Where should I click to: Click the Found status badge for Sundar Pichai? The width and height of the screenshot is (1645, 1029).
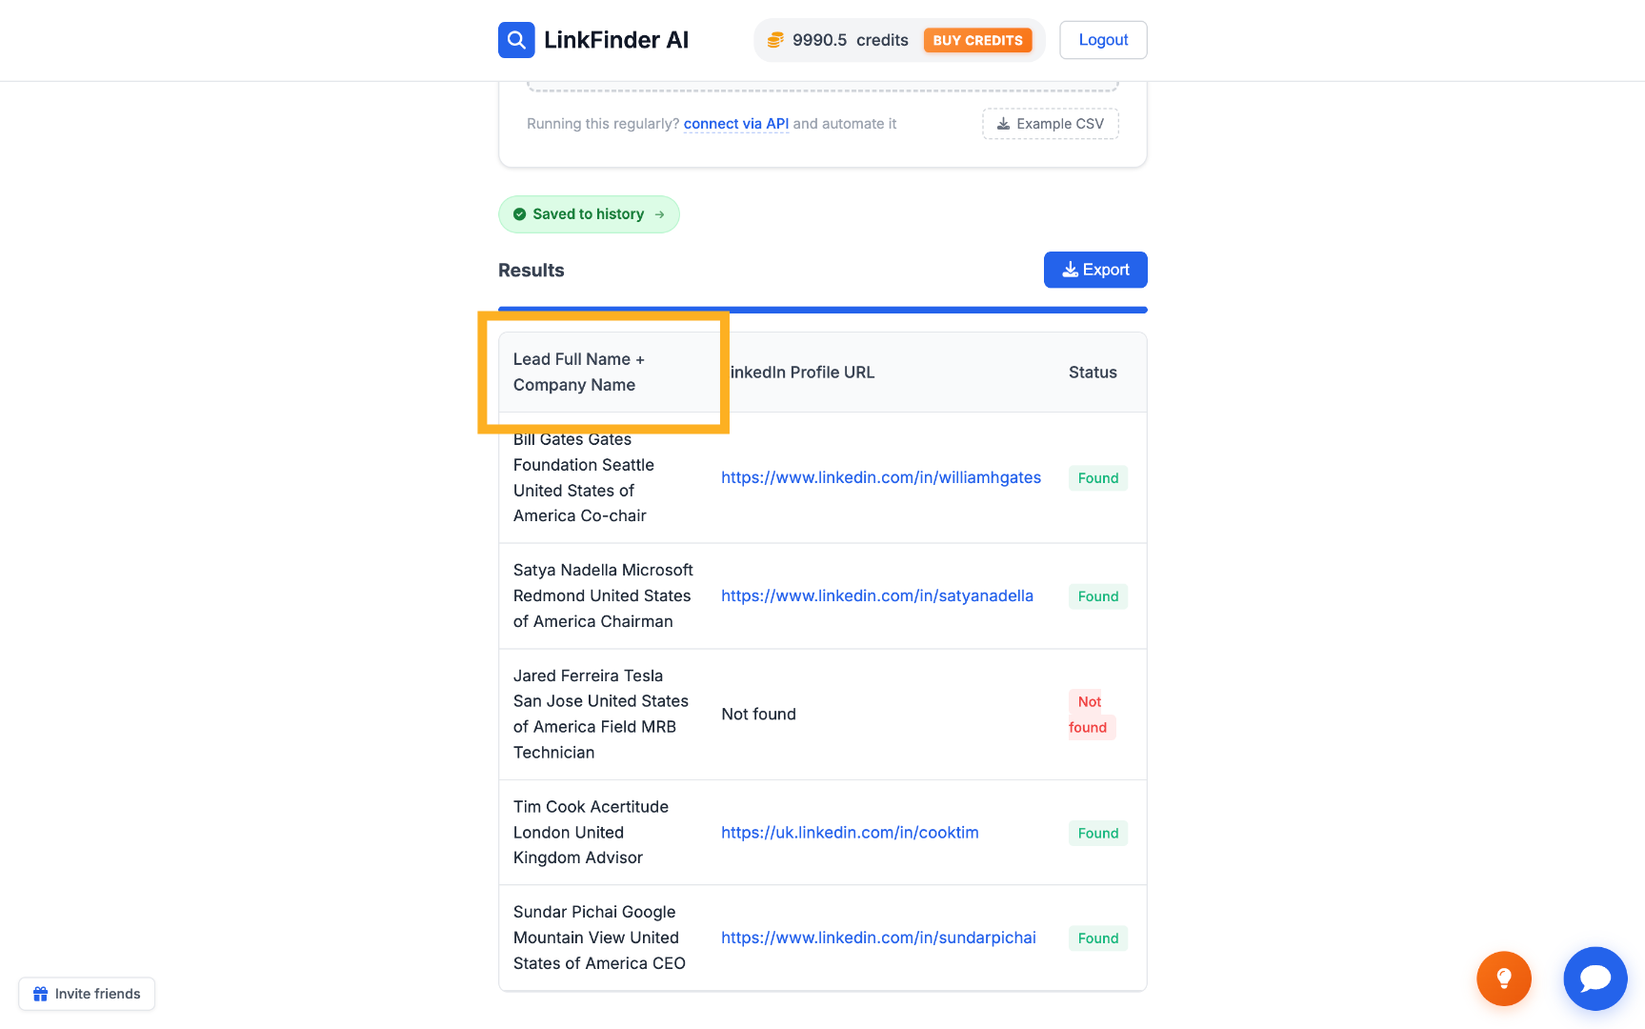(x=1098, y=938)
